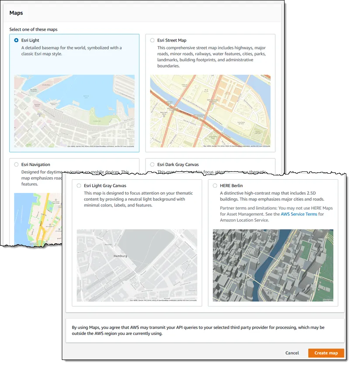Choose the HERE Berlin radio option
The image size is (356, 374).
[215, 185]
